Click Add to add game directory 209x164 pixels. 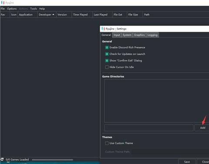pos(202,128)
